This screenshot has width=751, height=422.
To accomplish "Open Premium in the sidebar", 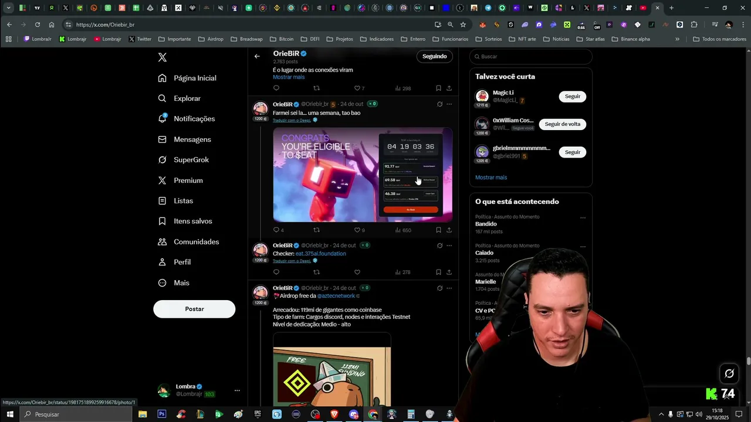I will (181, 181).
